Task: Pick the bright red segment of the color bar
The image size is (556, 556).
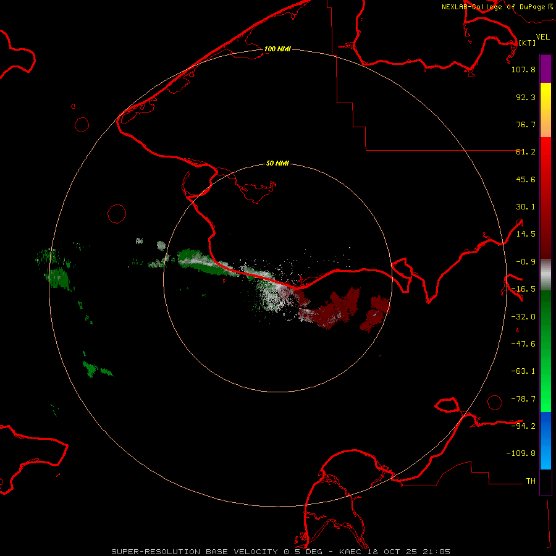Action: [545, 198]
